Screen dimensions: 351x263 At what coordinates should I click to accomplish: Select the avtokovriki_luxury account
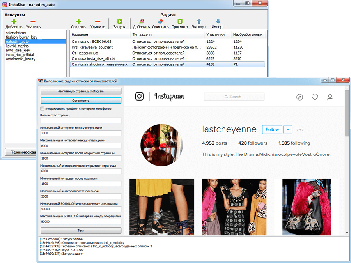(x=21, y=59)
